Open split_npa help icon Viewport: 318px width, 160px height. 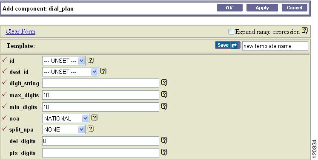pos(90,129)
